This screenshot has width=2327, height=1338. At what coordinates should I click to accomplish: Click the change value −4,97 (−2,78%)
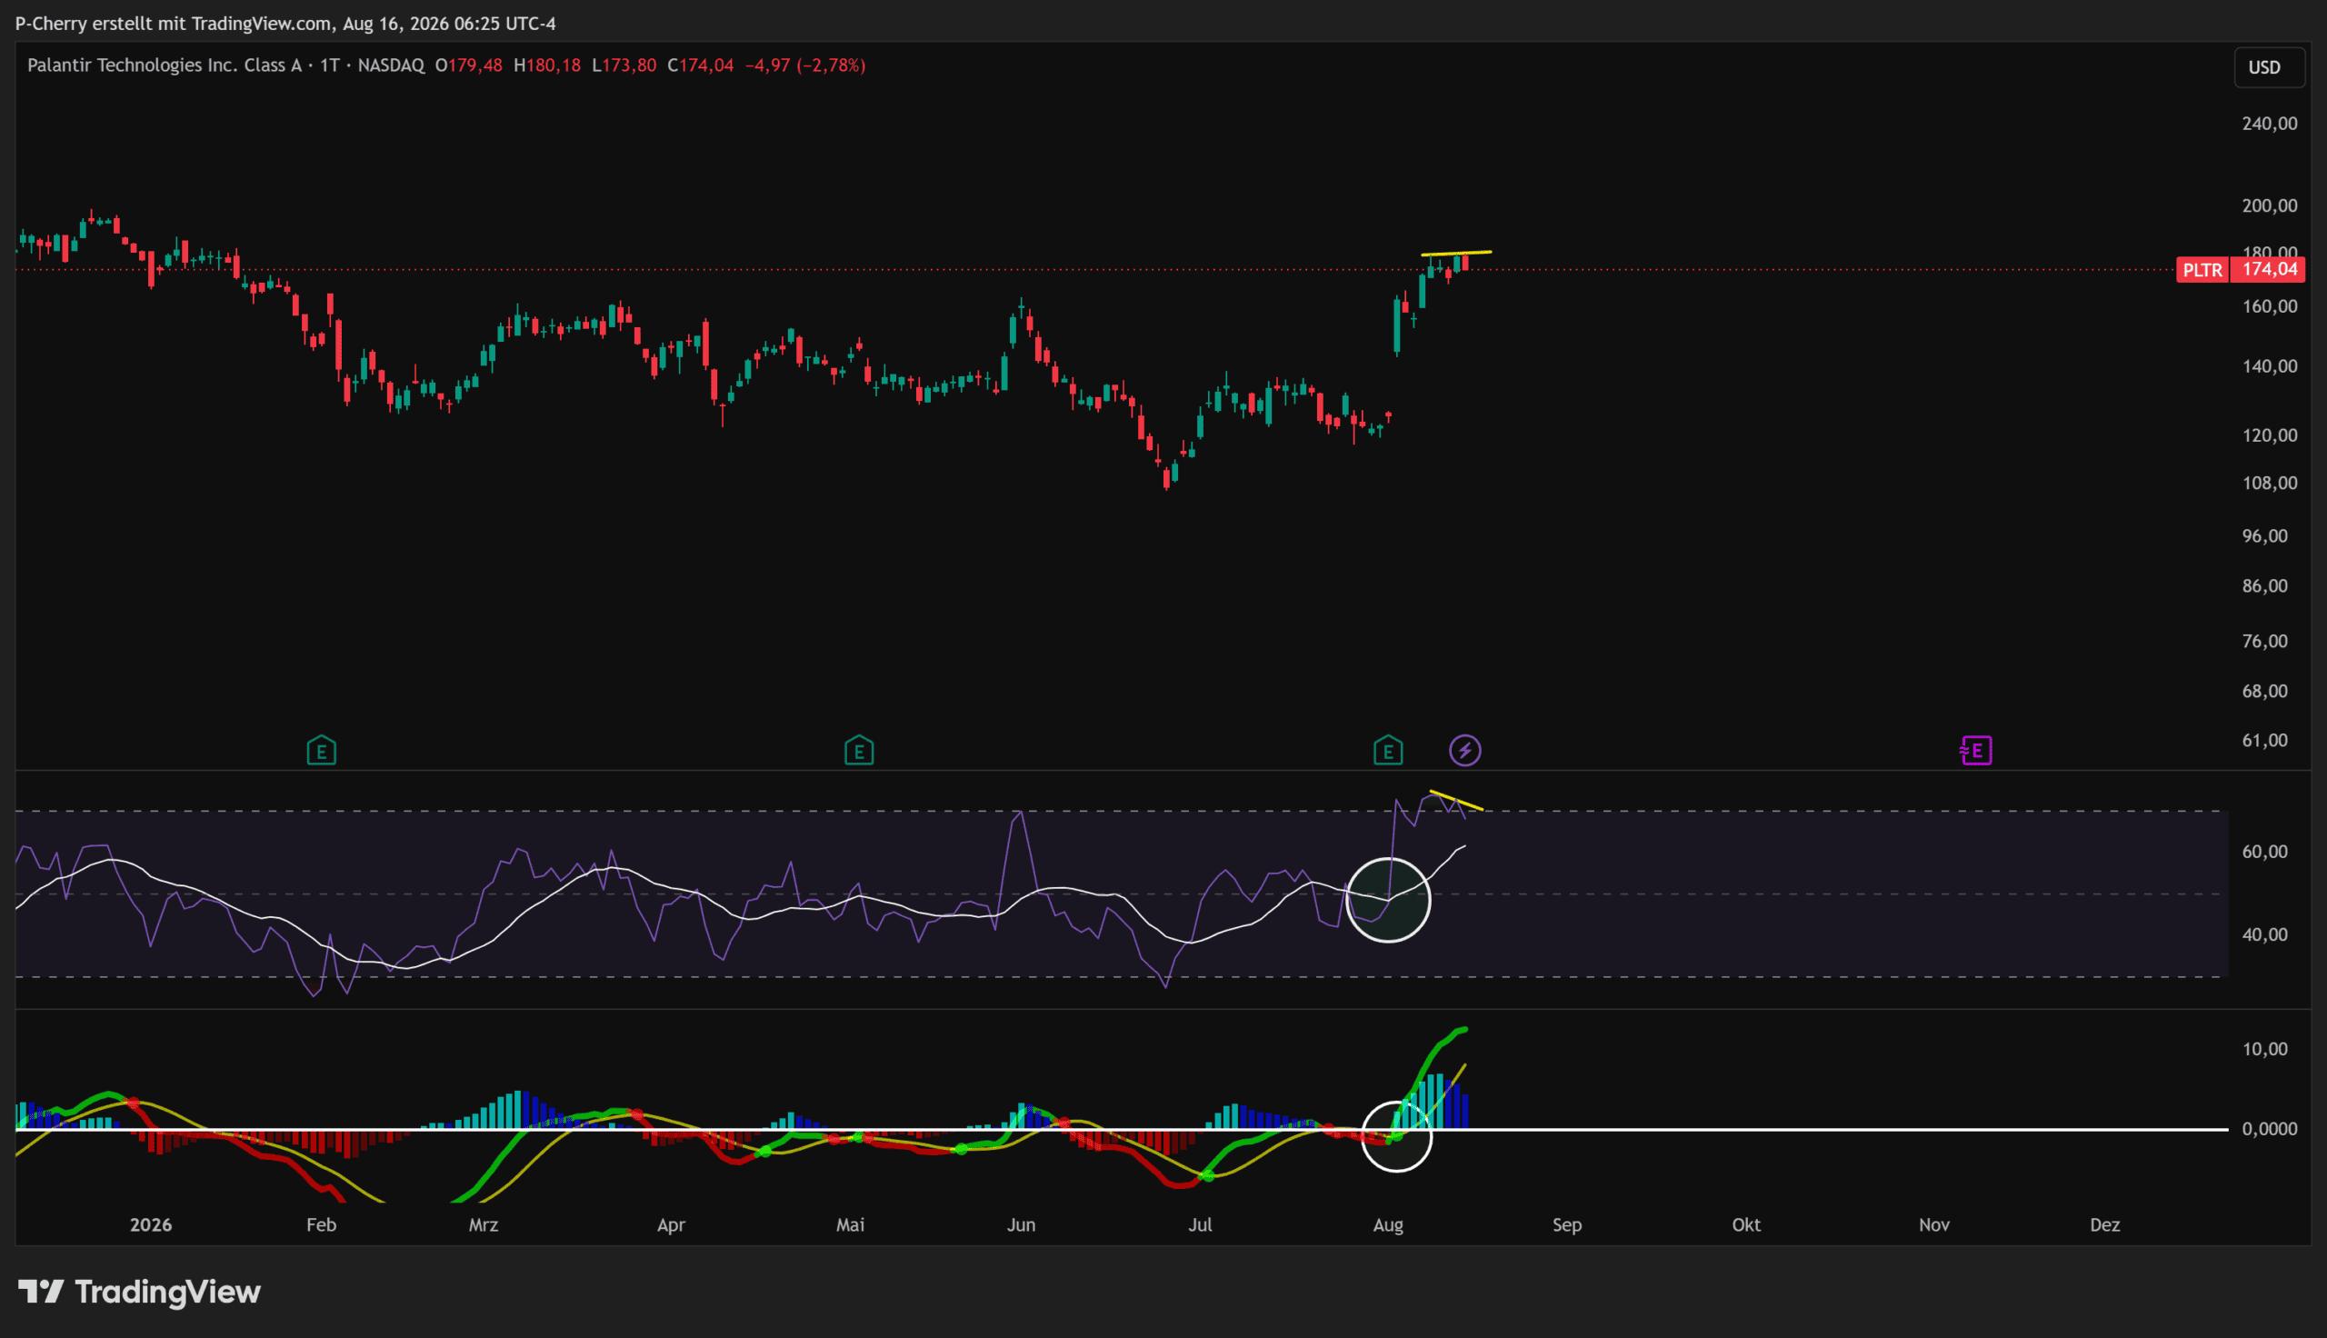click(x=805, y=65)
